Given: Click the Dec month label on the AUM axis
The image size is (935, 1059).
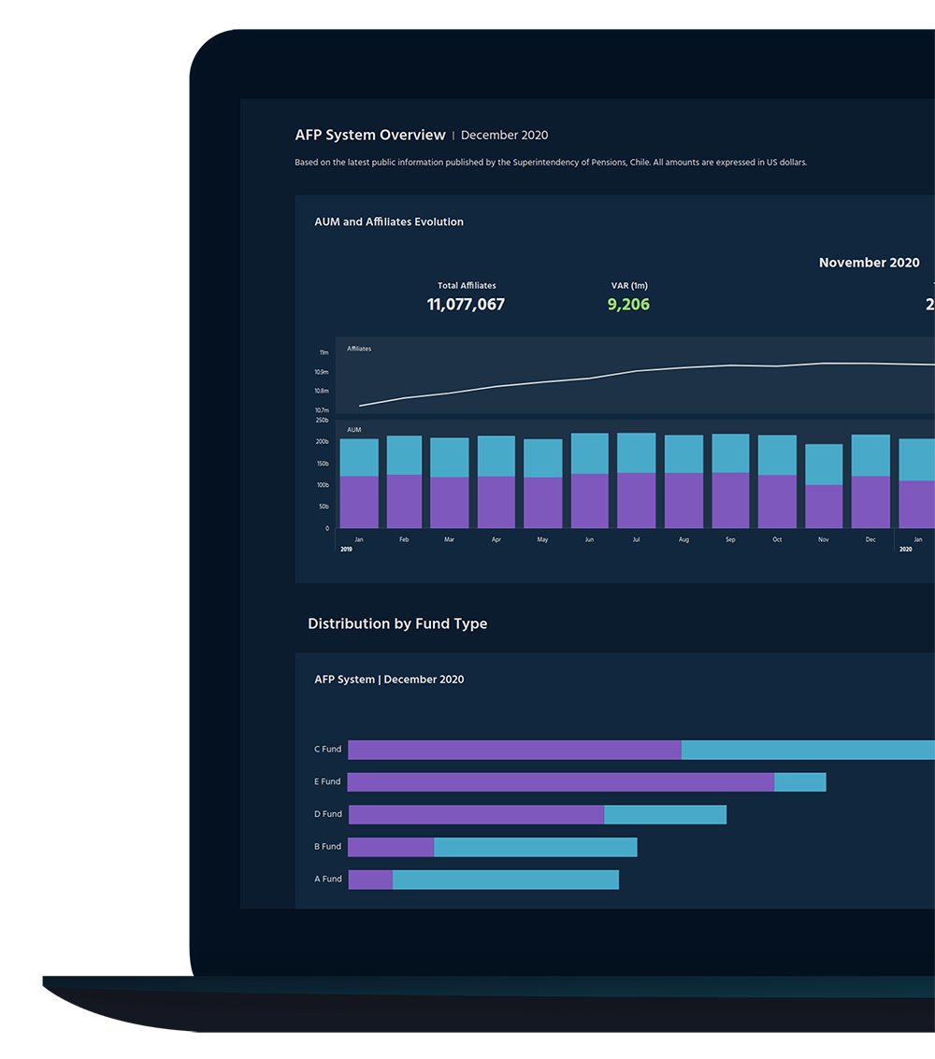Looking at the screenshot, I should 870,540.
